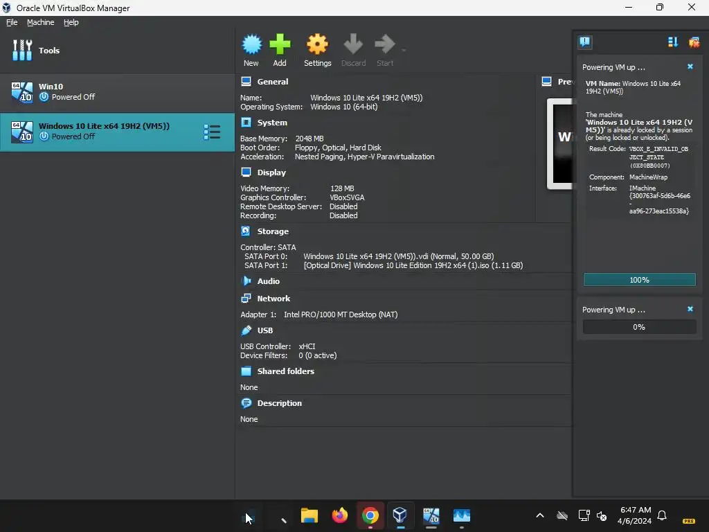Image resolution: width=709 pixels, height=532 pixels.
Task: Open the General section header
Action: pos(272,82)
